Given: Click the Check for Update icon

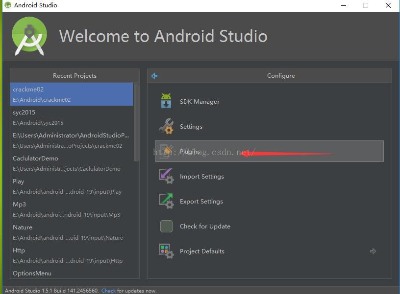Looking at the screenshot, I should pyautogui.click(x=166, y=226).
